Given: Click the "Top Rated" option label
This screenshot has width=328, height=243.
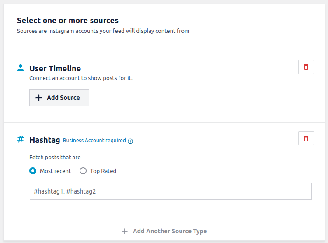Looking at the screenshot, I should click(103, 171).
